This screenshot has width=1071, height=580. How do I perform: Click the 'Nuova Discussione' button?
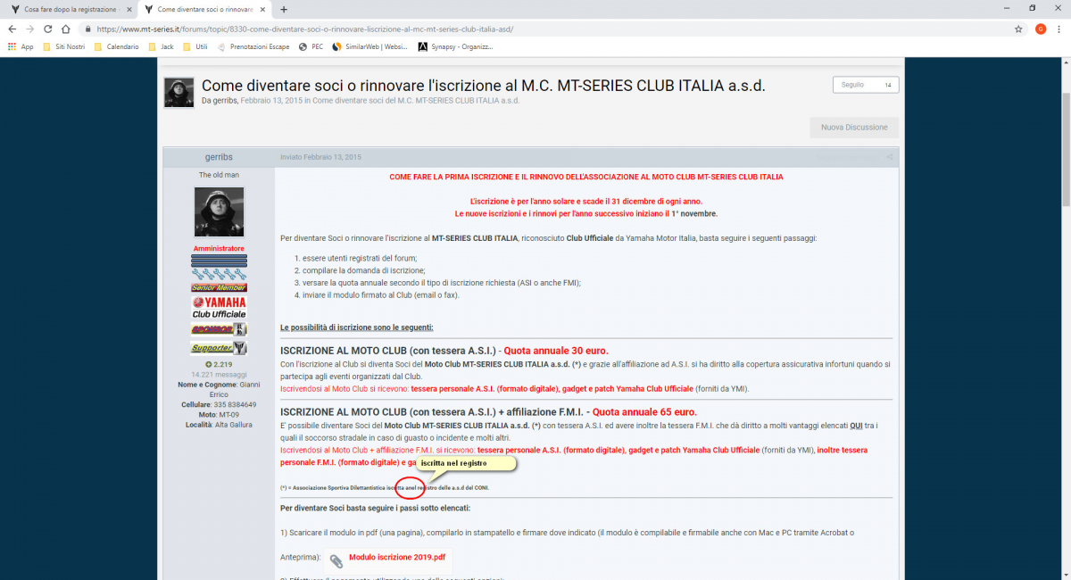[x=854, y=128]
